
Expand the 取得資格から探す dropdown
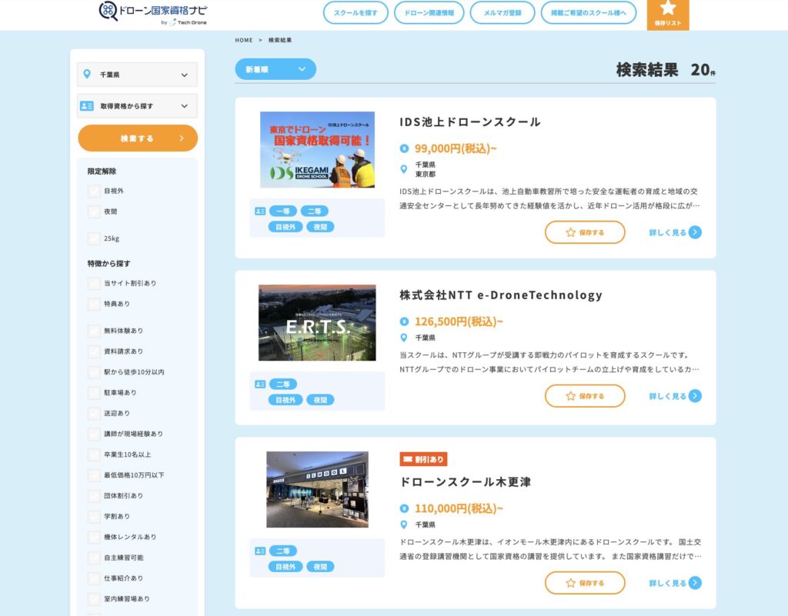137,106
